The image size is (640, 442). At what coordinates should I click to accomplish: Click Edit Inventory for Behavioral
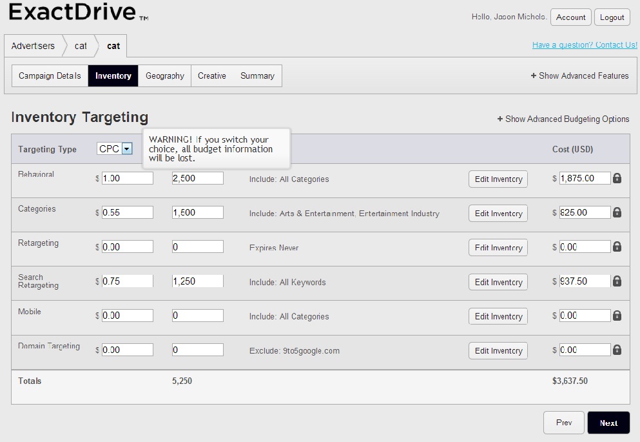pyautogui.click(x=498, y=179)
